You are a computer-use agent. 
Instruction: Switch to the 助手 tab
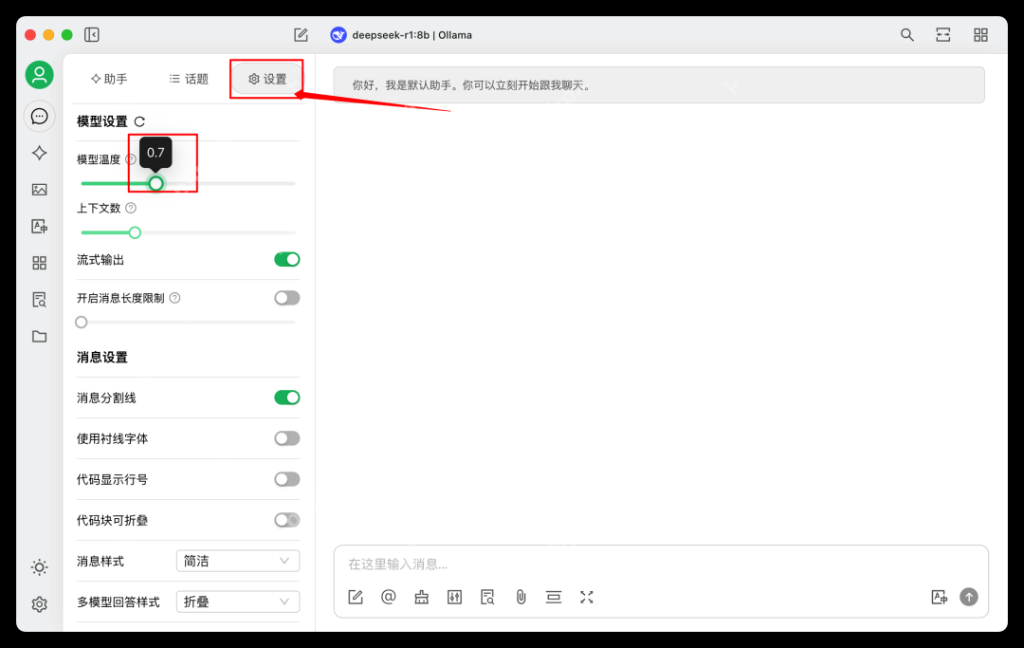pos(109,79)
